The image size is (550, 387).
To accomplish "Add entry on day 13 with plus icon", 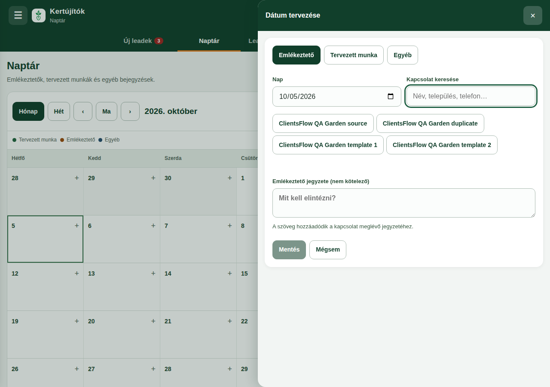I will pos(153,273).
